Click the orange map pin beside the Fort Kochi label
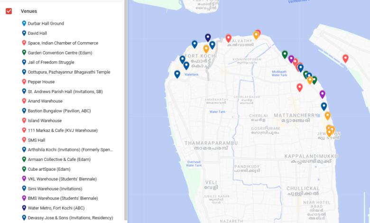This screenshot has height=223, width=370. click(x=206, y=49)
